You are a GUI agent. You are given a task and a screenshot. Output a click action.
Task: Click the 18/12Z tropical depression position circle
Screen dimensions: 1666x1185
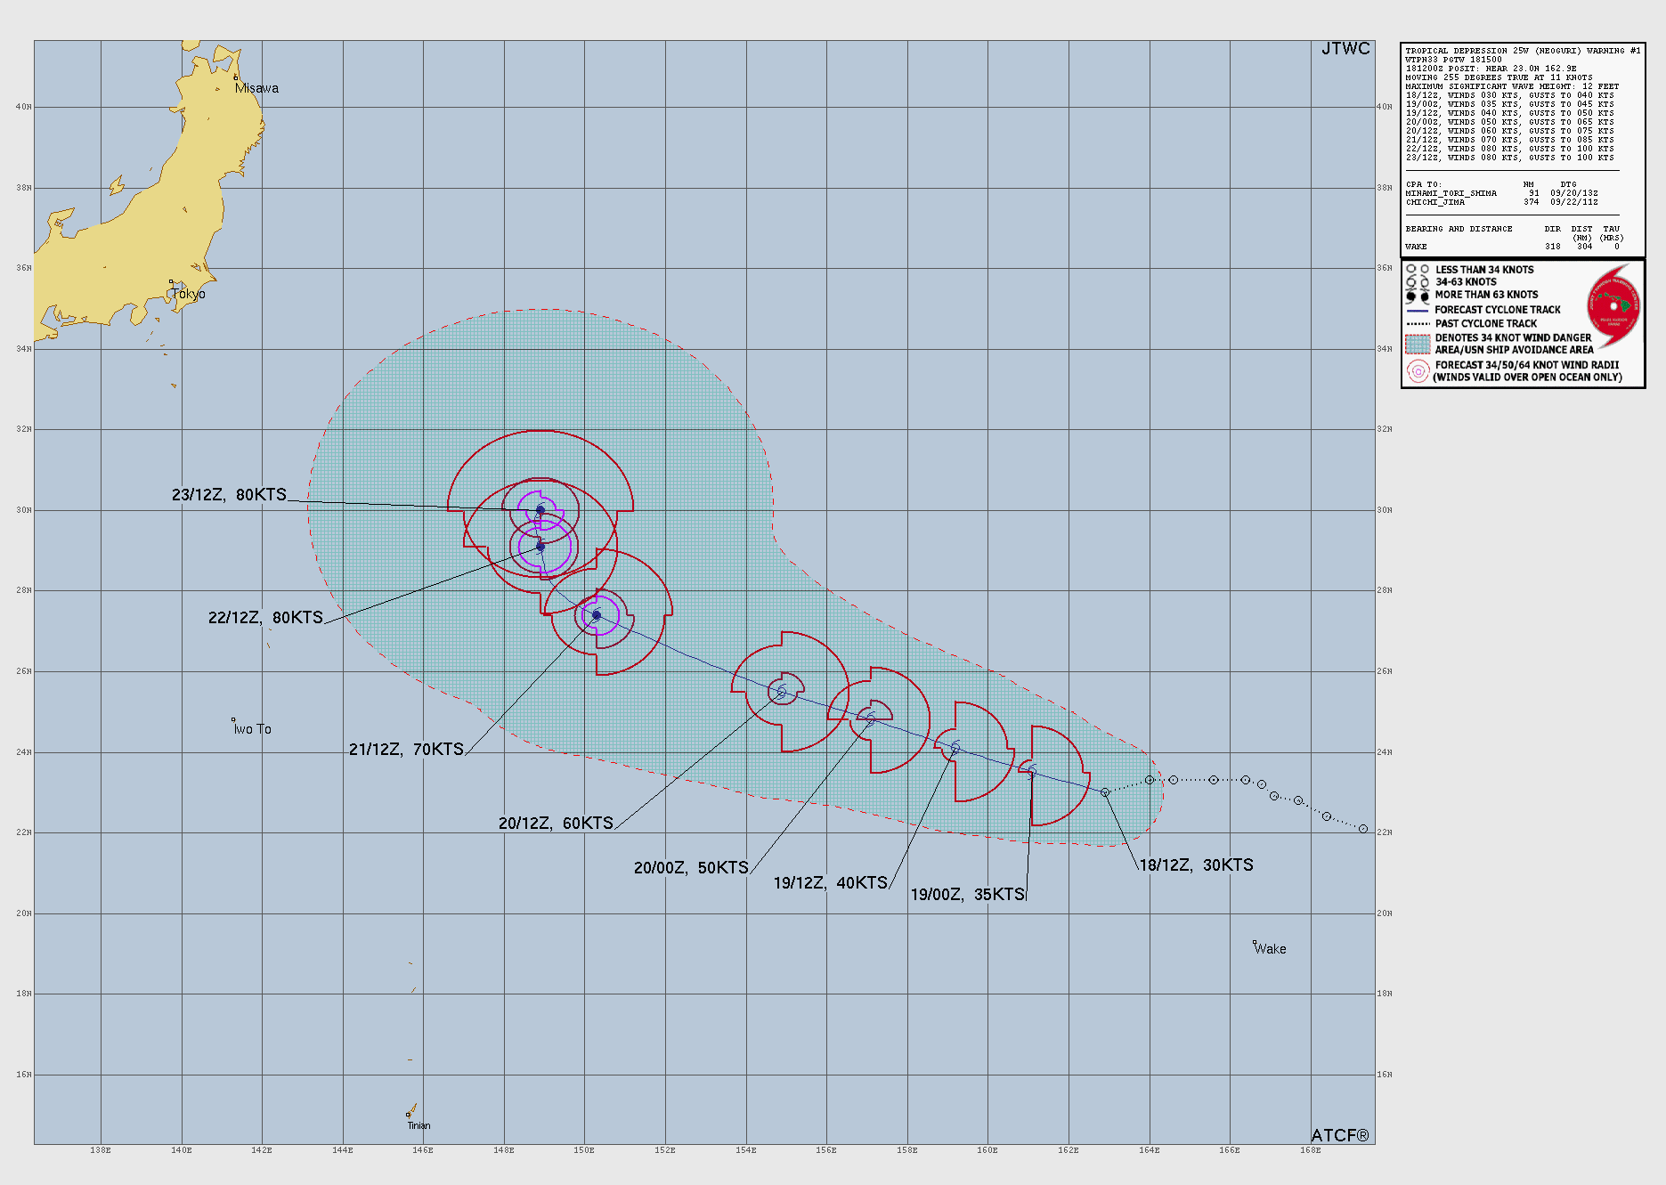(1105, 792)
